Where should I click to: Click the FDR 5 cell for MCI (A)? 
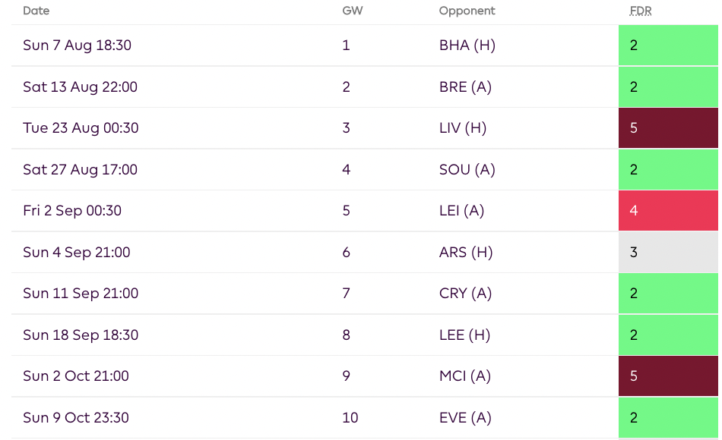click(x=667, y=376)
